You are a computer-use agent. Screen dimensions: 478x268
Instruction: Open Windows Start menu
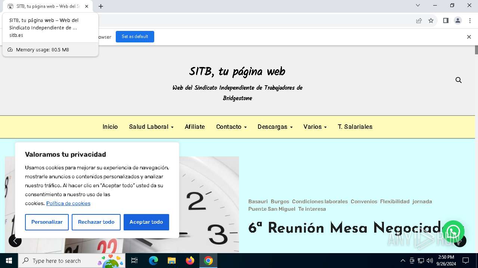coord(9,261)
